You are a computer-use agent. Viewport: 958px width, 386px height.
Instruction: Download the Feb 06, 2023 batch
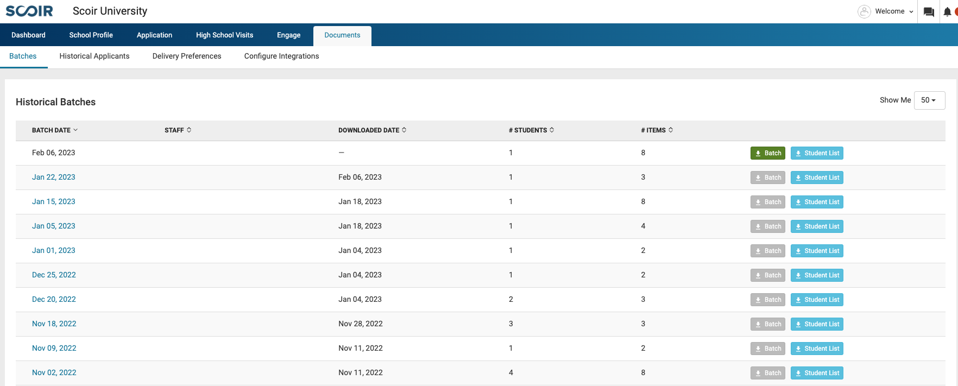point(768,153)
